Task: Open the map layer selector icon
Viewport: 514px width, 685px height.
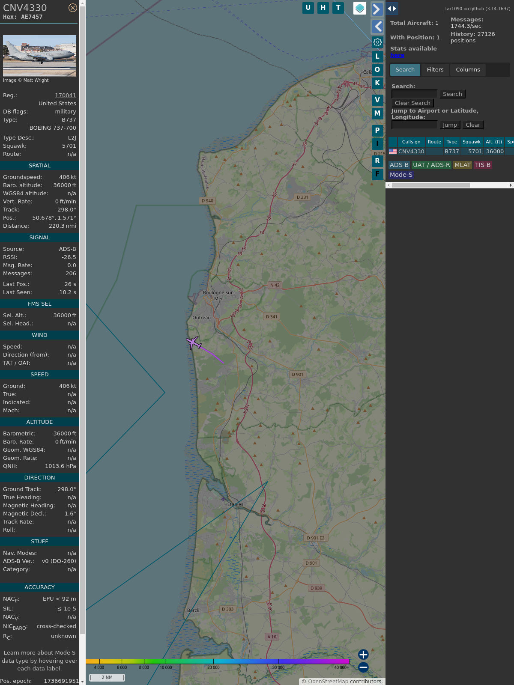Action: click(360, 8)
